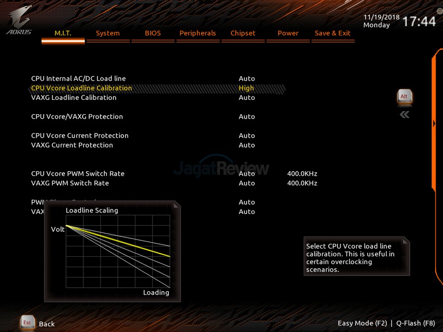Image resolution: width=443 pixels, height=332 pixels.
Task: Open the Save & Exit tab
Action: 333,33
